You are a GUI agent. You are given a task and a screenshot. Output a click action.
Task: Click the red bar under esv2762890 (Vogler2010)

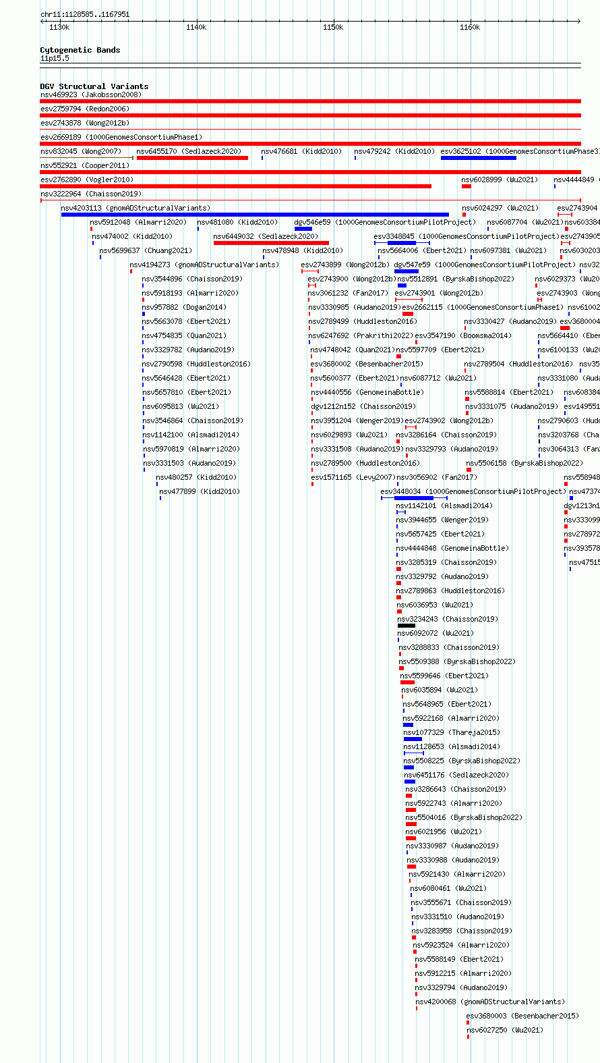coord(236,186)
